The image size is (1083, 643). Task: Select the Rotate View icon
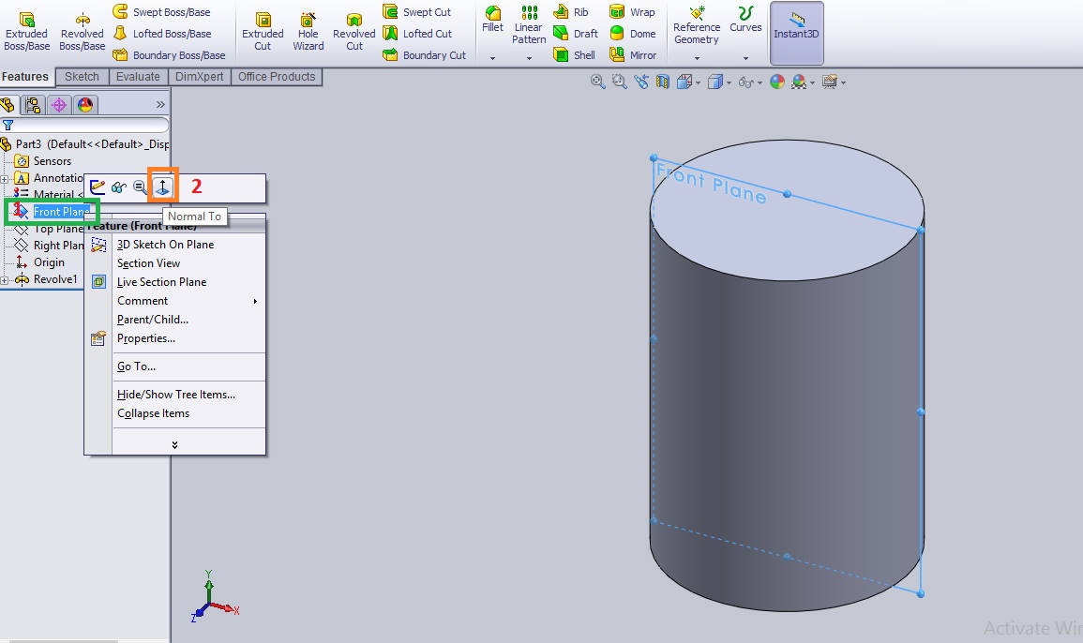(640, 82)
